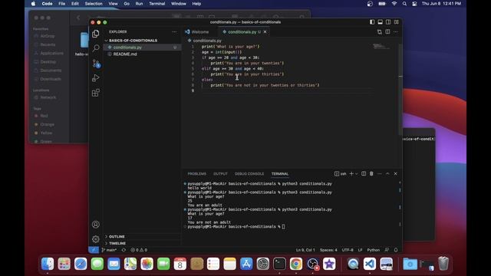Toggle secondary side bar visibility
Image resolution: width=491 pixels, height=276 pixels.
(388, 22)
